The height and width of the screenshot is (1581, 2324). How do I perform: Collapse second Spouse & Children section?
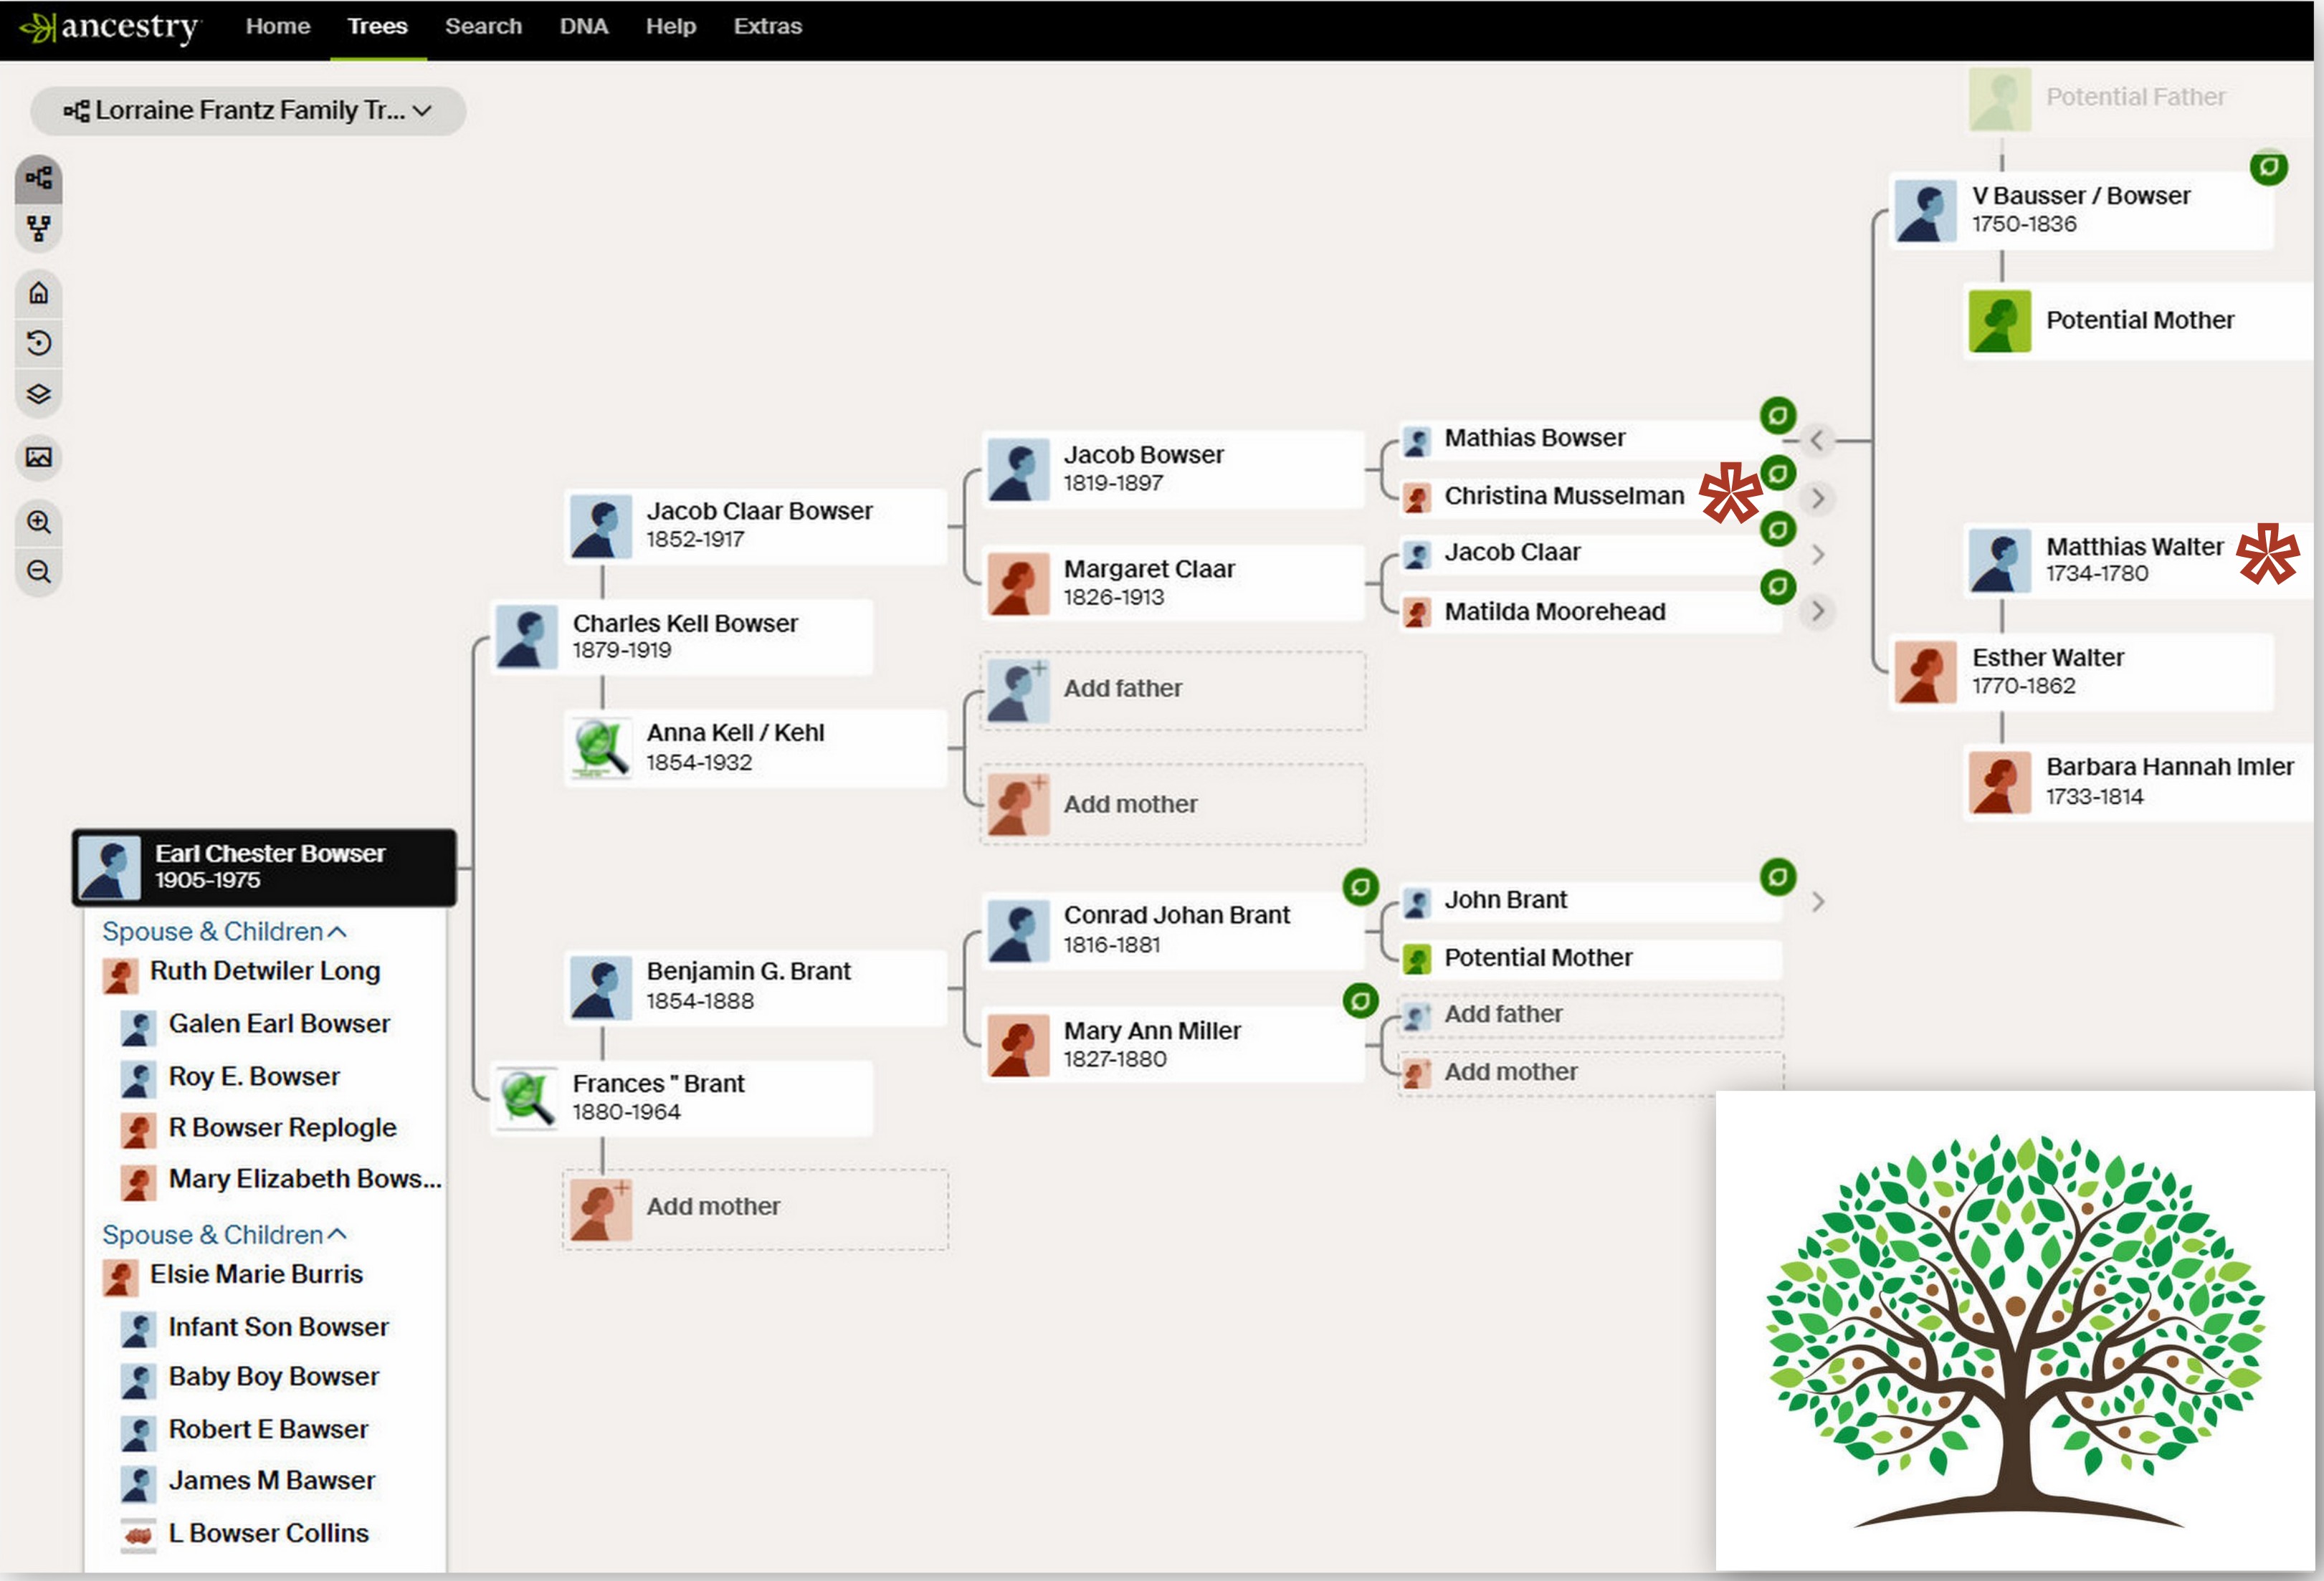(x=224, y=1234)
